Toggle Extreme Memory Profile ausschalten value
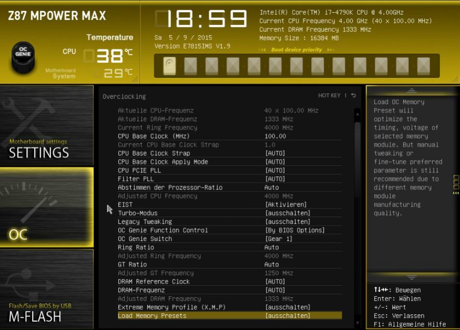The height and width of the screenshot is (330, 460). 288,307
